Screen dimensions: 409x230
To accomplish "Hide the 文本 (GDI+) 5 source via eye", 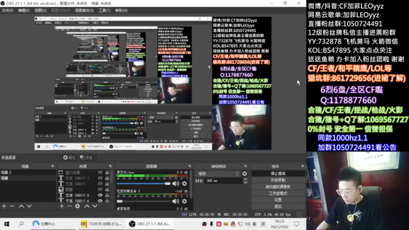I will 100,195.
